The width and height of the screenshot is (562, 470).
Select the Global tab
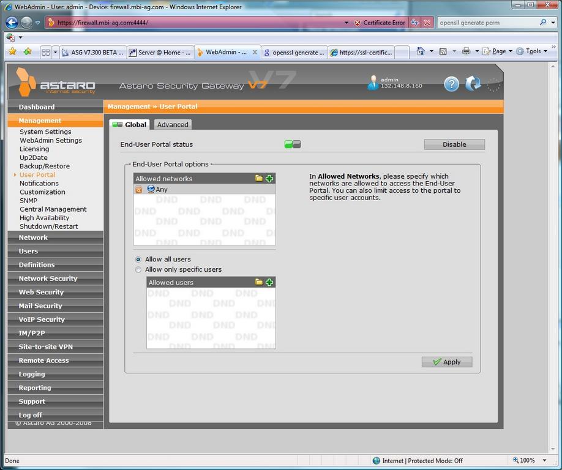pyautogui.click(x=129, y=125)
